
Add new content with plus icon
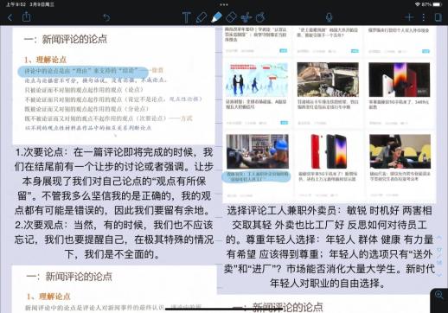tap(409, 17)
